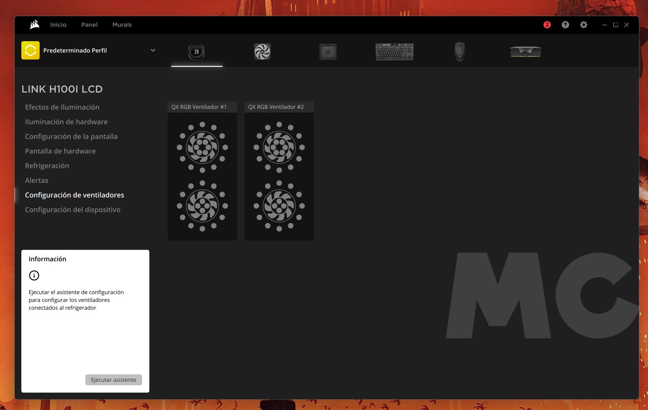Image resolution: width=648 pixels, height=410 pixels.
Task: Select the fan device icon
Action: (x=262, y=52)
